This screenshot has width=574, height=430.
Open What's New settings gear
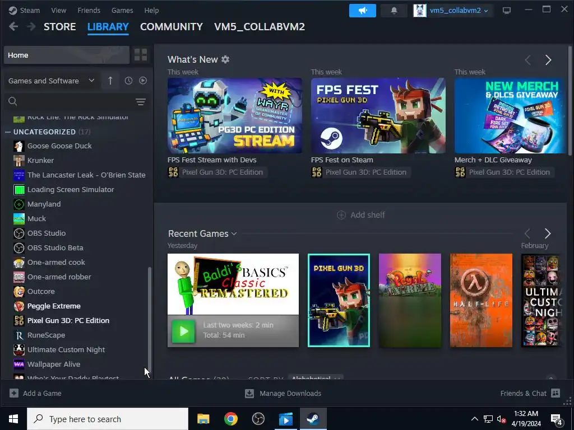coord(225,59)
